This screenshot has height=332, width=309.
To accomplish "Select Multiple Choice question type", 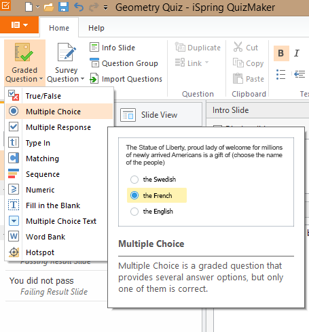I will tap(59, 112).
